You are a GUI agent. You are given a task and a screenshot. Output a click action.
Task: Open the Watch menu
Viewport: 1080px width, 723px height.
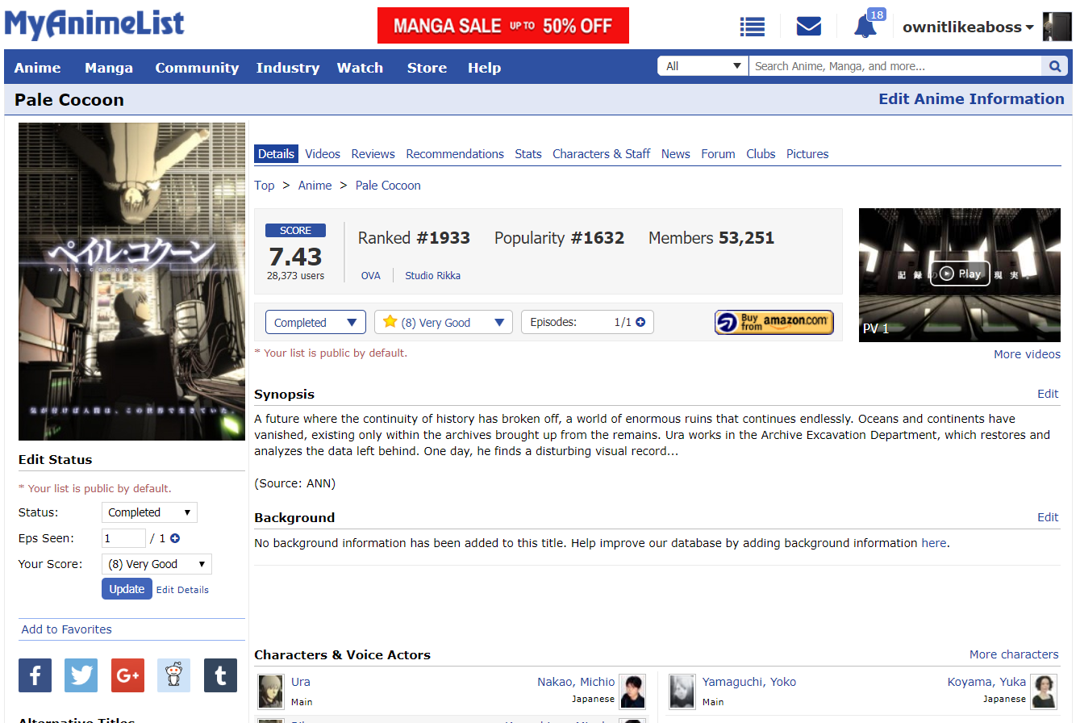[x=360, y=68]
